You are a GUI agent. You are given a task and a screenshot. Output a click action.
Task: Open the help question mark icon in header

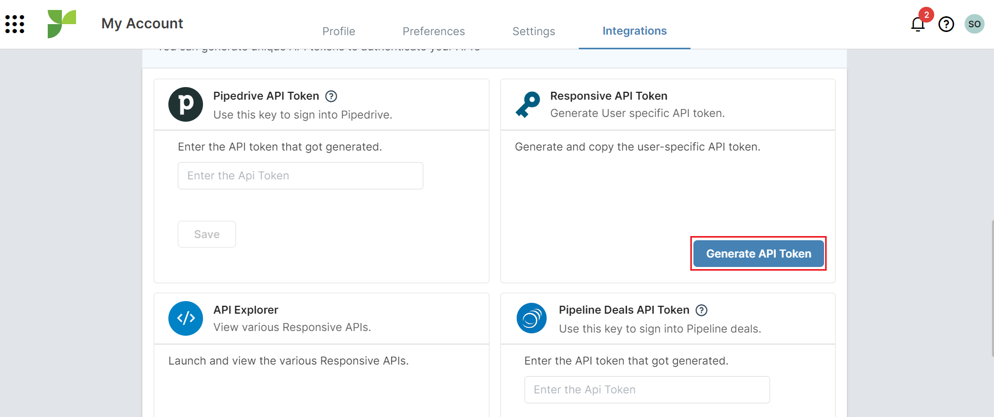[946, 24]
